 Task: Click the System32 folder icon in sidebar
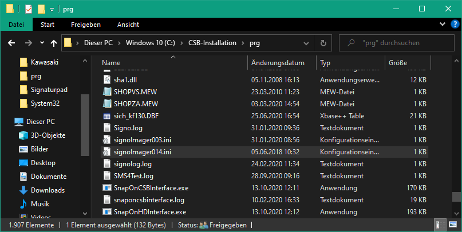point(24,103)
